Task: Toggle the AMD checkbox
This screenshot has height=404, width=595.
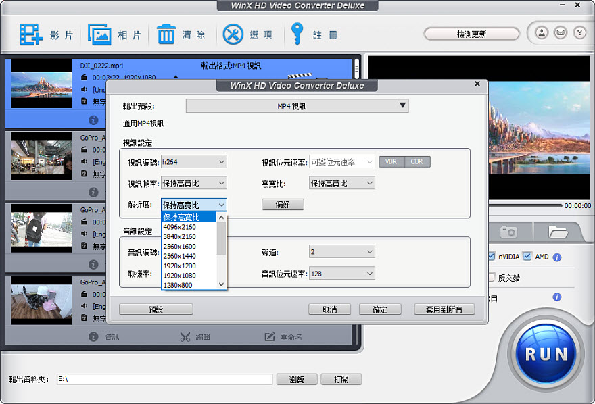Action: click(x=527, y=256)
